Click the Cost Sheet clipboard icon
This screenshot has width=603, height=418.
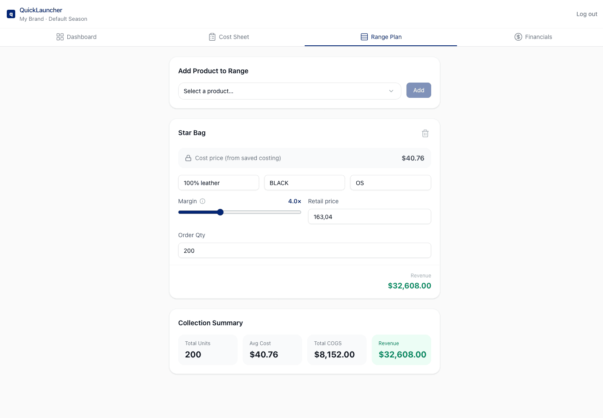(212, 37)
